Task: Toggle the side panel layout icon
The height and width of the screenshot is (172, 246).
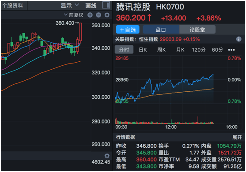Action: [x=106, y=5]
